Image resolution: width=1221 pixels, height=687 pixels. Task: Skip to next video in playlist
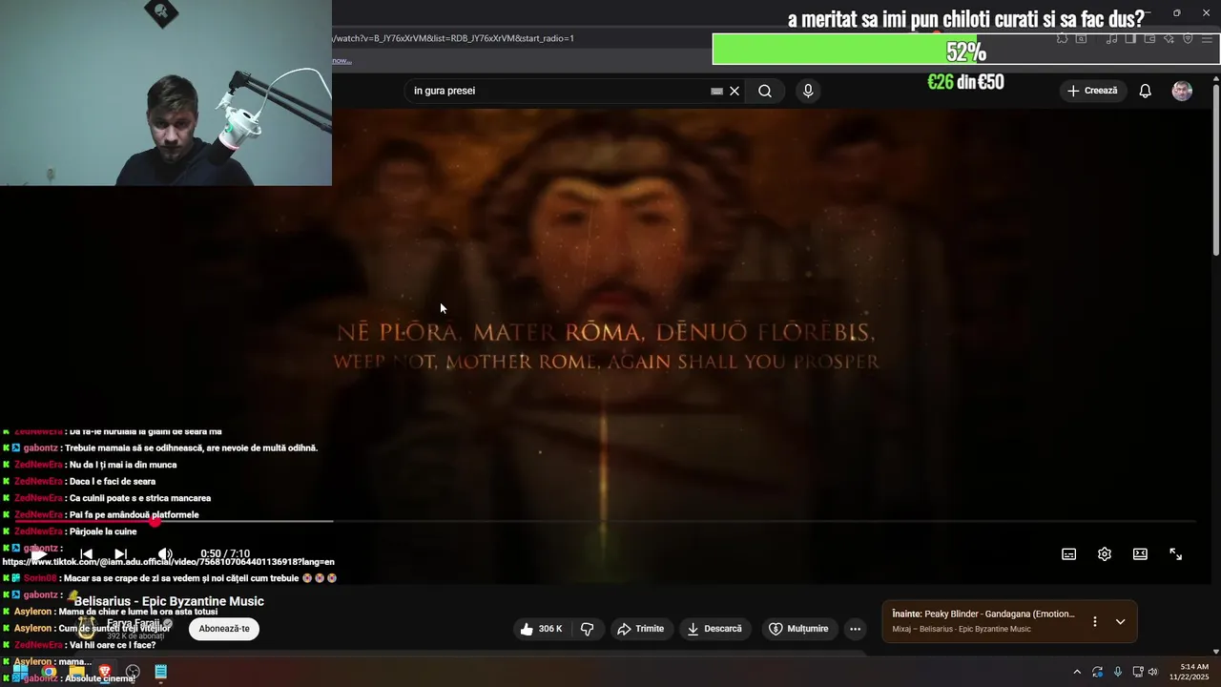pos(120,554)
